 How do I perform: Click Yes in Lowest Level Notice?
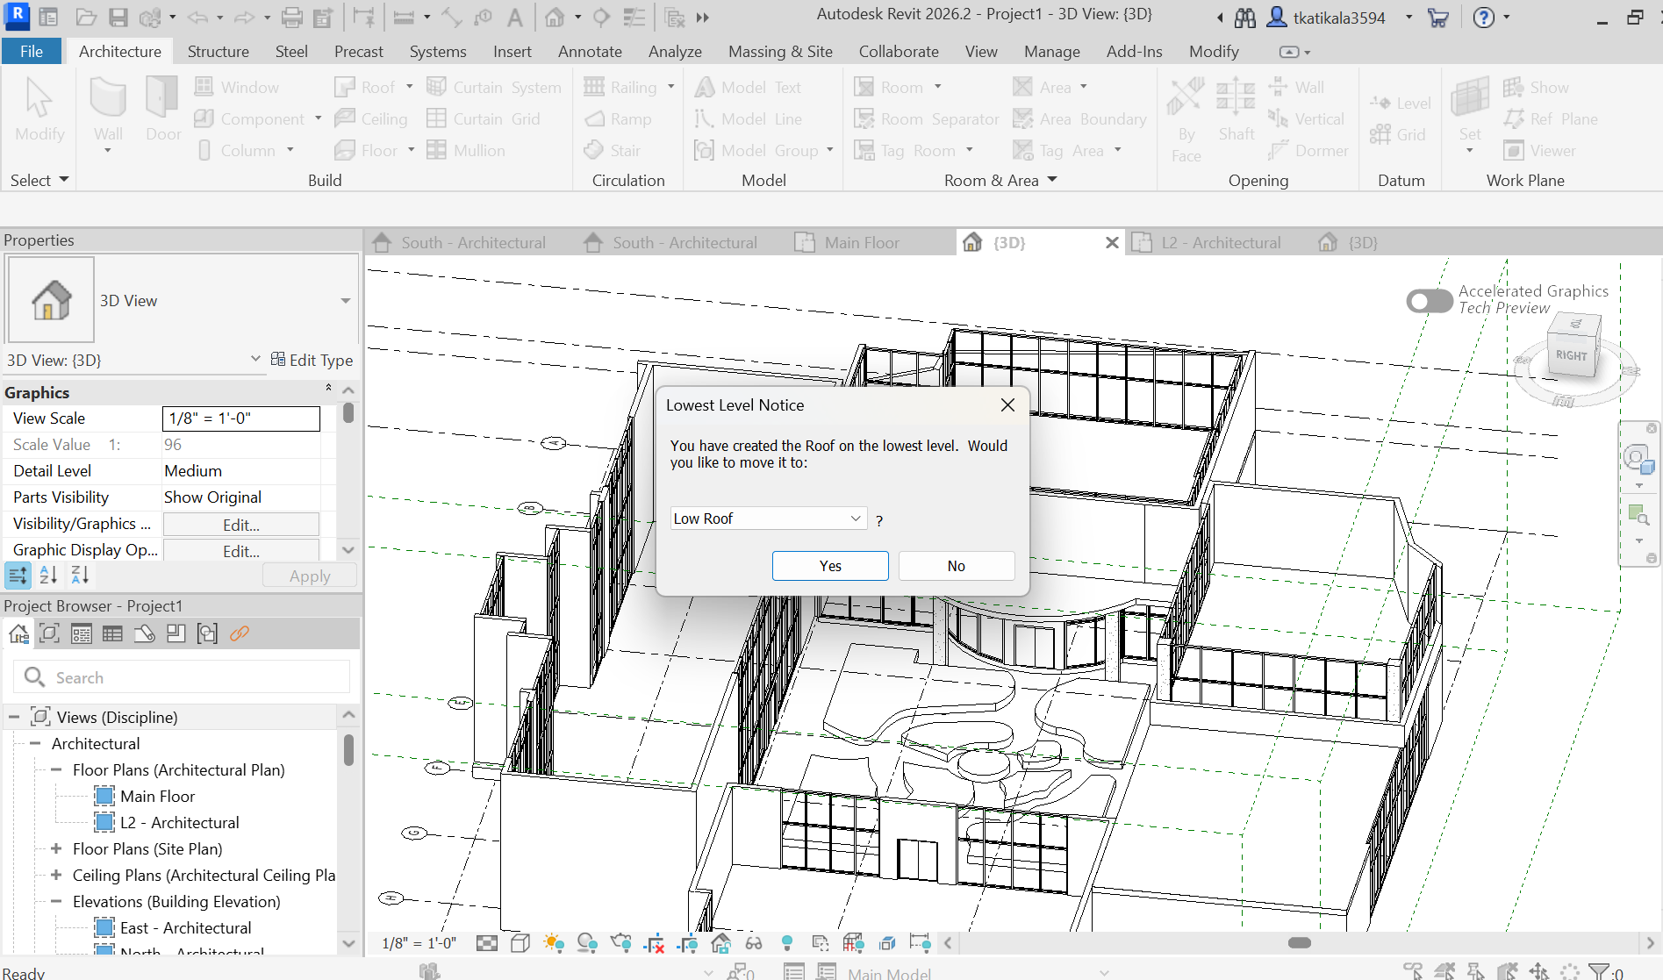[x=830, y=566]
